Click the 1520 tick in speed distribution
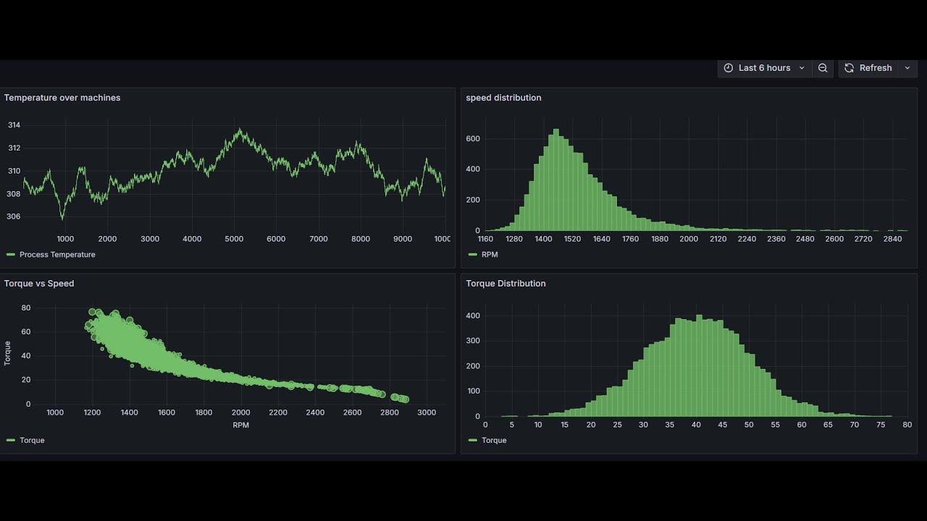 coord(572,239)
